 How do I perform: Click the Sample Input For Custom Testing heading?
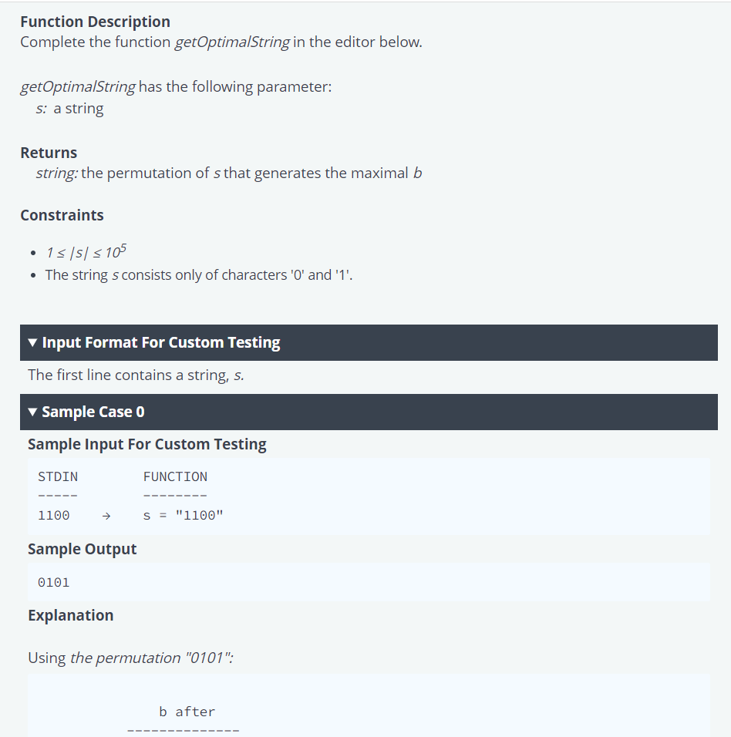[x=147, y=444]
